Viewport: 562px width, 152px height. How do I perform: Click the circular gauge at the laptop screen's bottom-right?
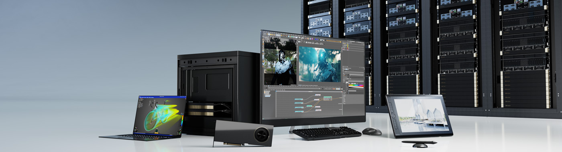179,132
